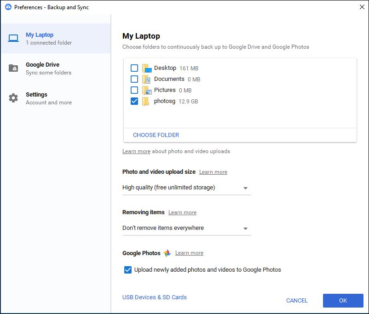Click the Backup and Sync cloud icon

pos(8,7)
